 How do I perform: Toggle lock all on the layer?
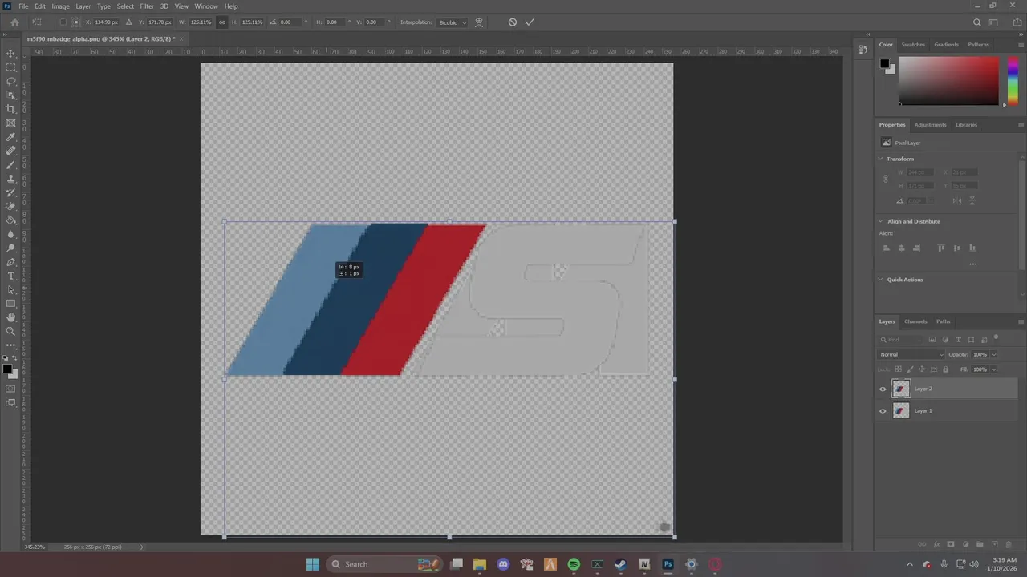pos(945,369)
